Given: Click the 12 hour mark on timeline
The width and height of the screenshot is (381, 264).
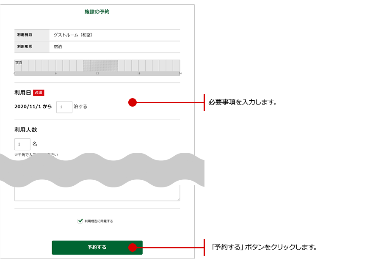Looking at the screenshot, I should [97, 74].
